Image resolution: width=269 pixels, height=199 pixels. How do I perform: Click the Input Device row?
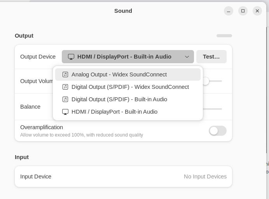[x=124, y=177]
